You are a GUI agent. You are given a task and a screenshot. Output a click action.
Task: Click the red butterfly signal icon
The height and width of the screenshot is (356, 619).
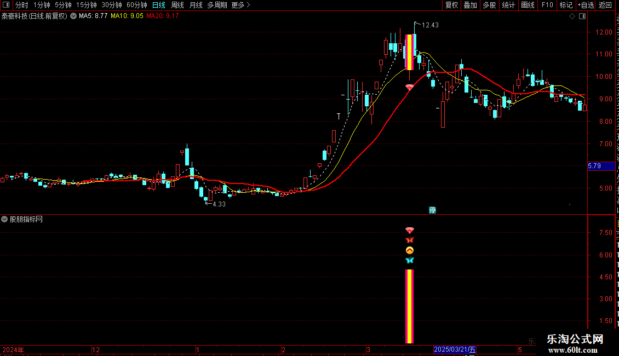(x=409, y=240)
